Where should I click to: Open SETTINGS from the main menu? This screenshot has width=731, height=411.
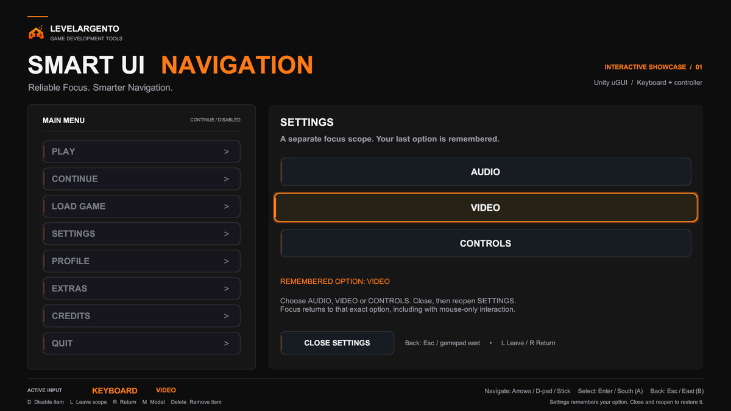[x=141, y=234]
